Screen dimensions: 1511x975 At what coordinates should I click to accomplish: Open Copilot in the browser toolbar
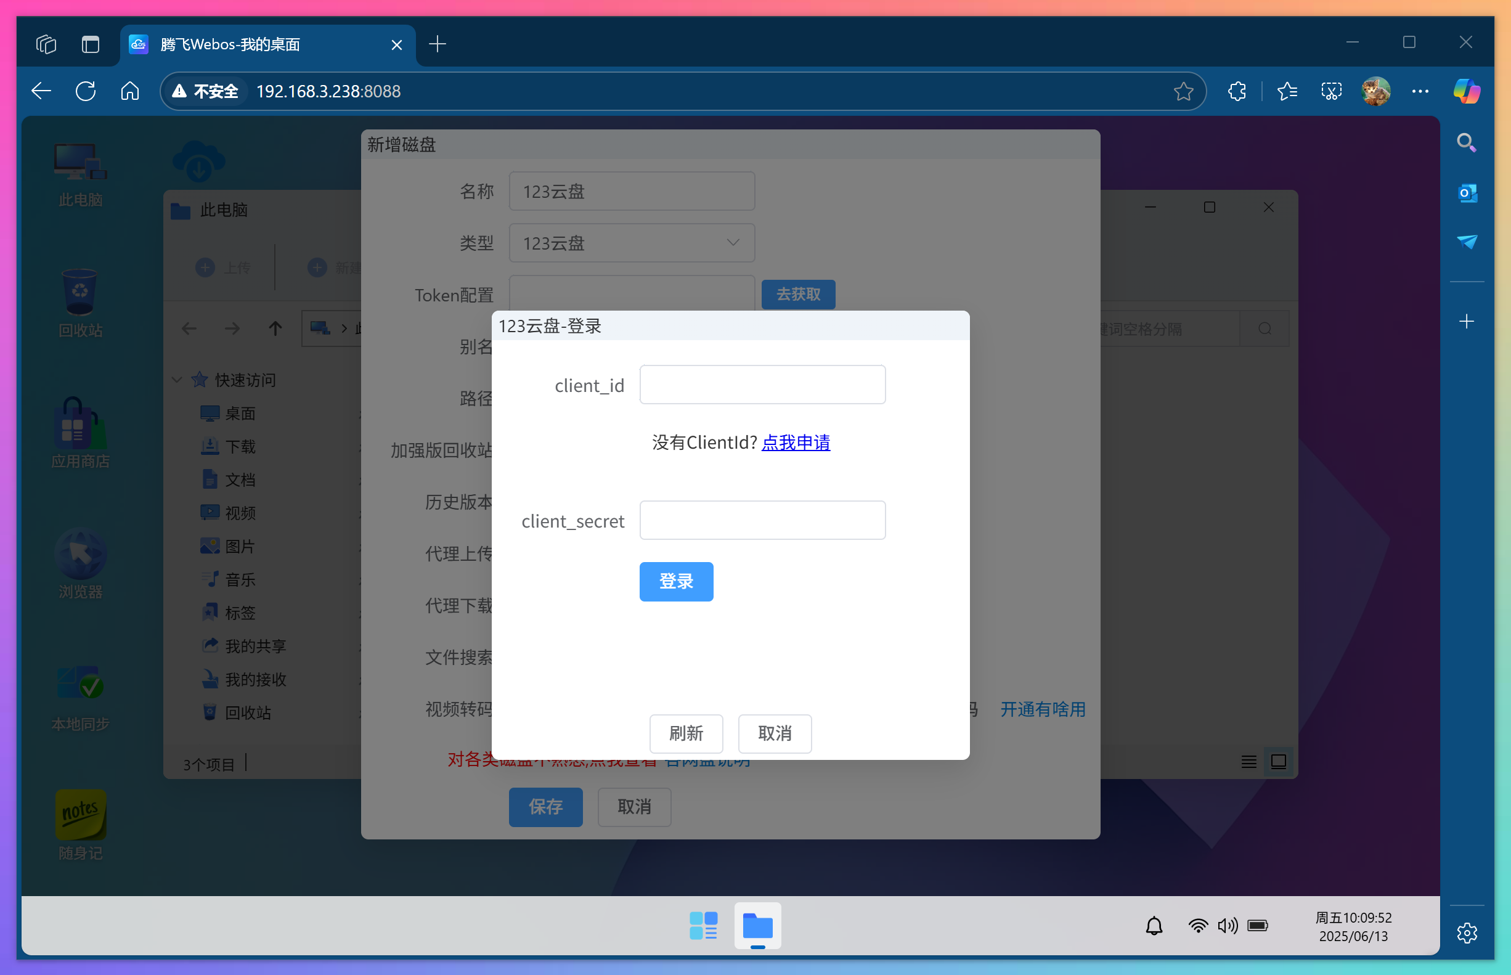coord(1467,91)
